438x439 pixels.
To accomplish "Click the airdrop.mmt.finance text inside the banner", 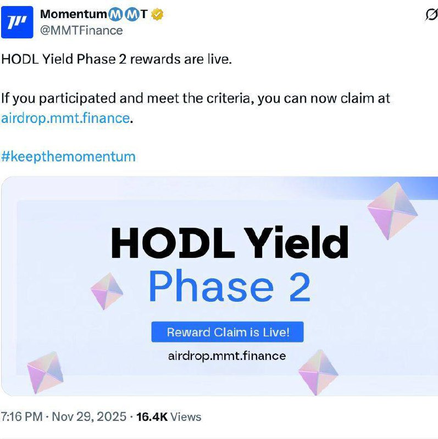I will 227,356.
